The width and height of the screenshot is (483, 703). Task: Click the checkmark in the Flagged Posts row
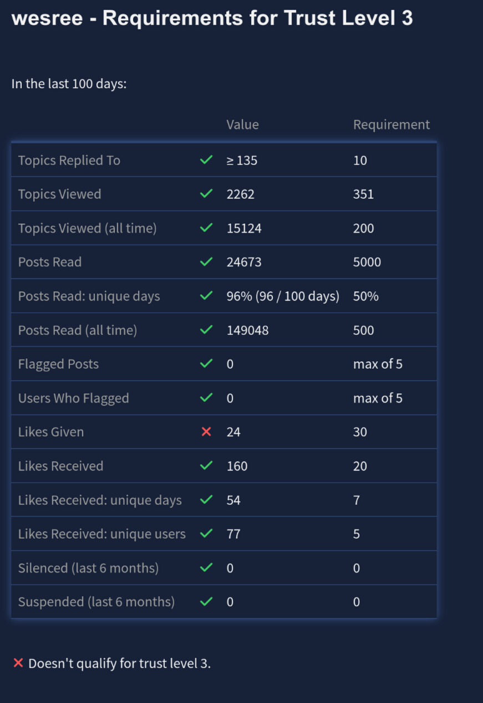[206, 364]
